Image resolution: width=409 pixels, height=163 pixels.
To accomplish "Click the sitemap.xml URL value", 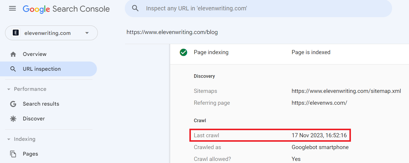I will click(x=346, y=91).
